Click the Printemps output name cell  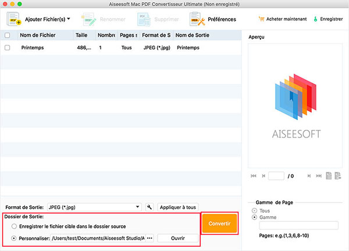(x=188, y=48)
